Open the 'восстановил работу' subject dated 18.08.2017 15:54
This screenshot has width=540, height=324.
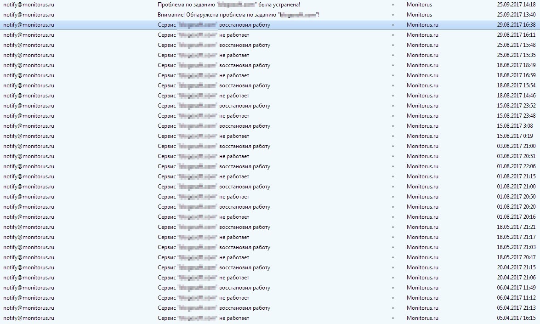[214, 85]
